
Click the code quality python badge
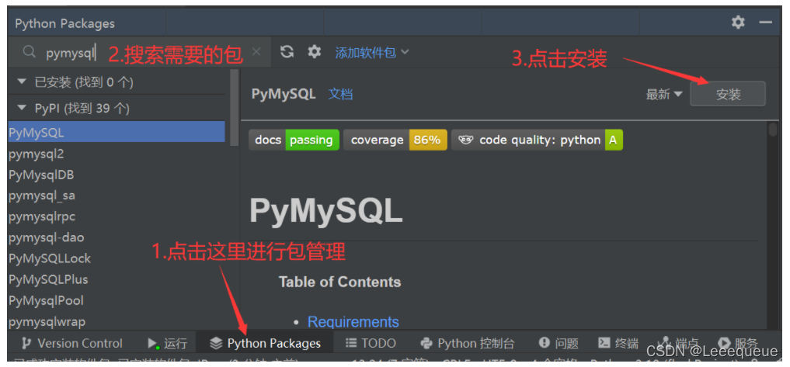537,140
